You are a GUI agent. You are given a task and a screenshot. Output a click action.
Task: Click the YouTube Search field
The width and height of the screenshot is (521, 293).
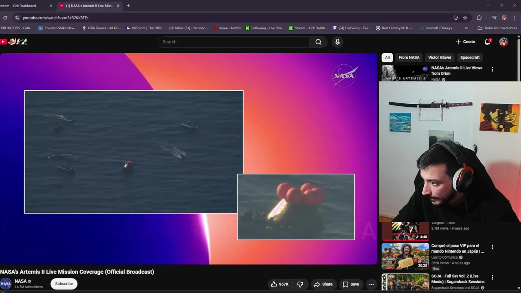[x=234, y=42]
